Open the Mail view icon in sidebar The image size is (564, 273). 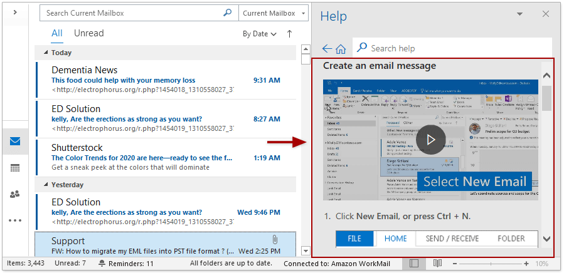[x=14, y=141]
